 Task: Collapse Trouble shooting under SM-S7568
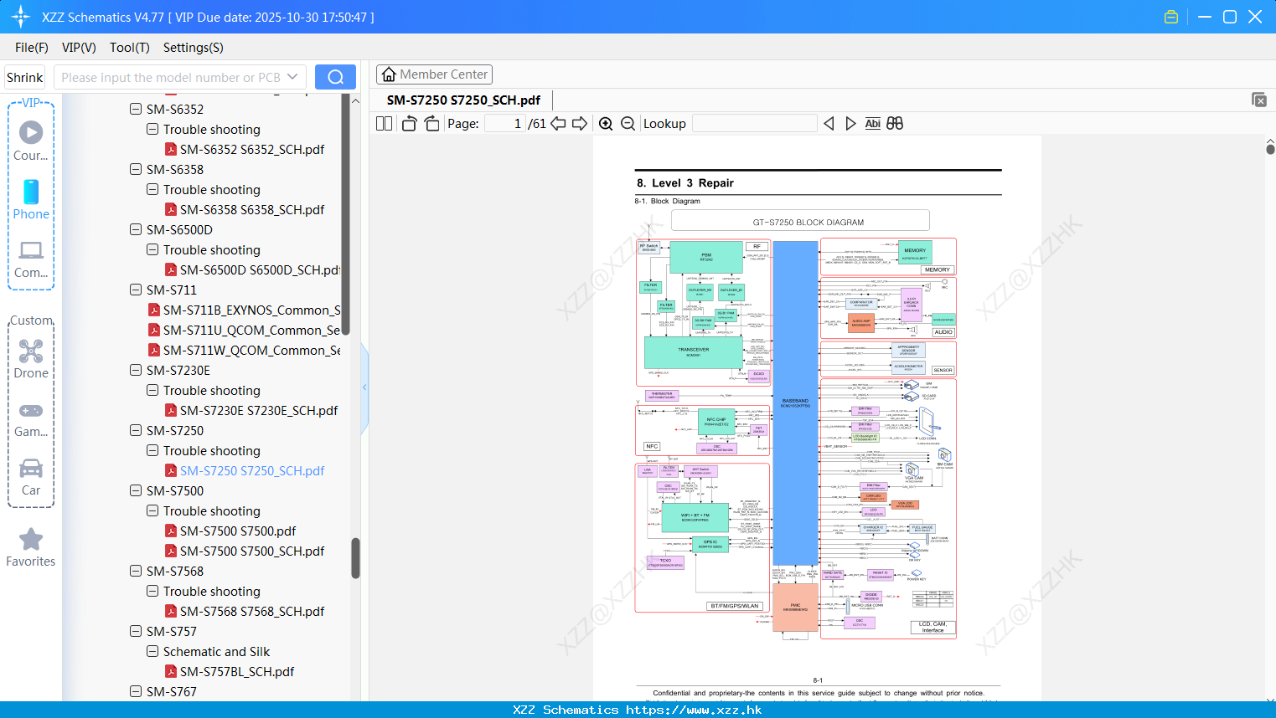point(152,591)
